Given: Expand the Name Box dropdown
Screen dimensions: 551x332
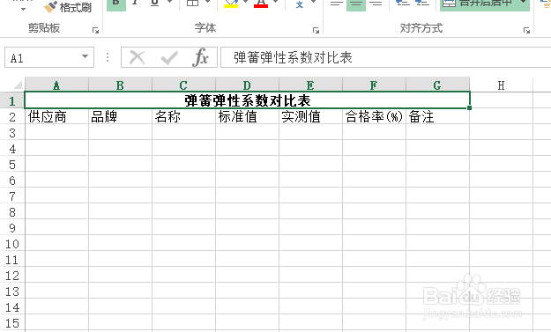Looking at the screenshot, I should [x=85, y=56].
